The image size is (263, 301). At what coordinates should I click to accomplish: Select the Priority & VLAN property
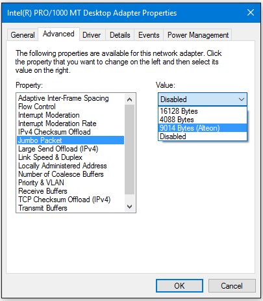(70, 183)
